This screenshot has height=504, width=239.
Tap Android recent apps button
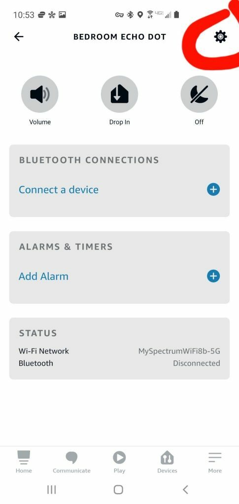[x=51, y=490]
